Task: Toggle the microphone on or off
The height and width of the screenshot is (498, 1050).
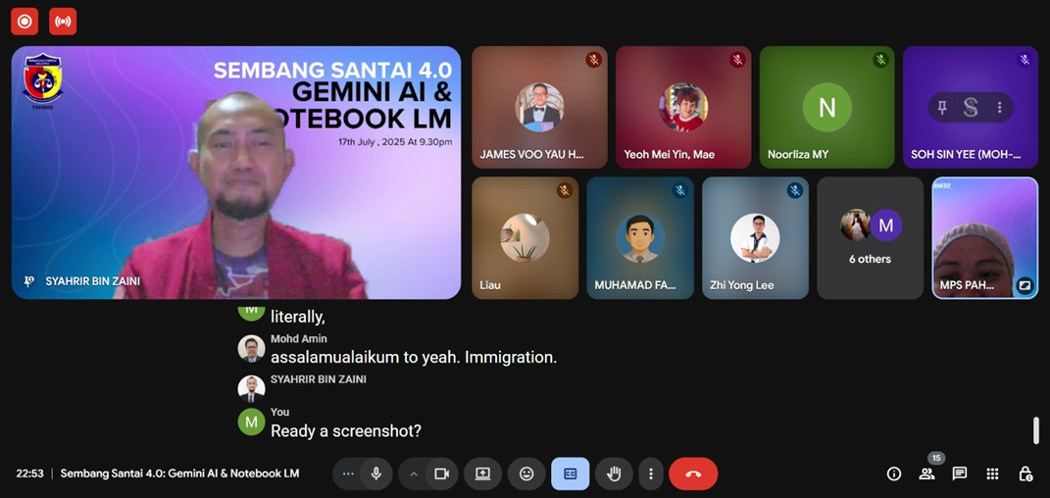Action: click(375, 473)
